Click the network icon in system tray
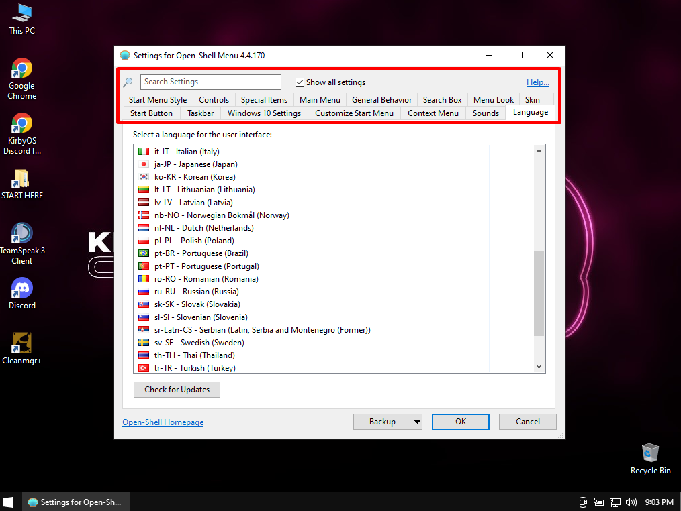Image resolution: width=681 pixels, height=511 pixels. (615, 502)
